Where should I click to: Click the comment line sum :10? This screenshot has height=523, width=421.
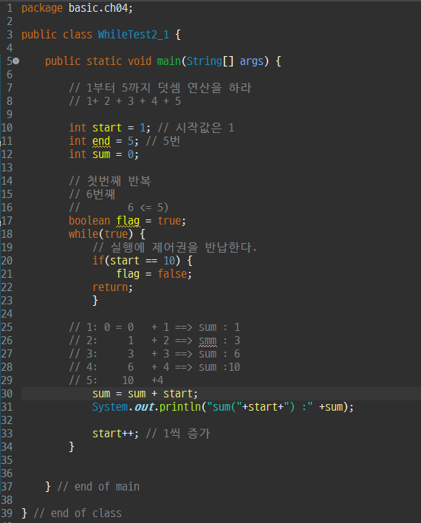tap(154, 367)
